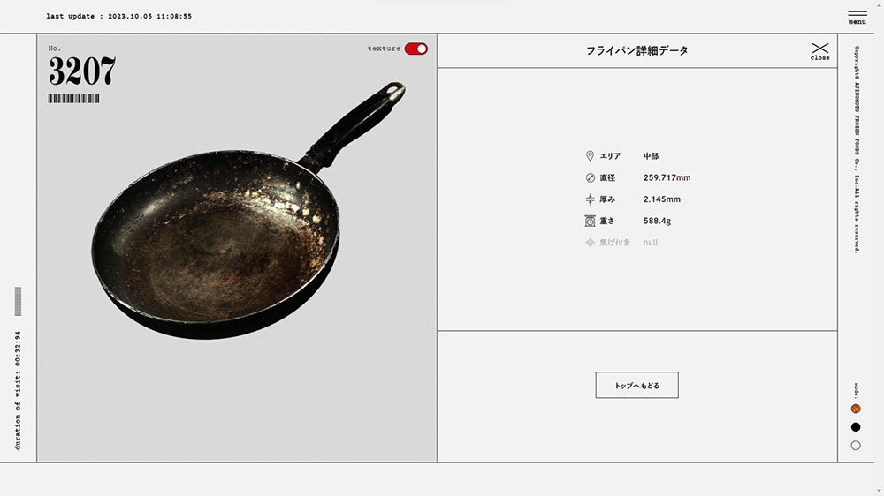This screenshot has width=884, height=496.
Task: Select the orange mode color
Action: 856,409
